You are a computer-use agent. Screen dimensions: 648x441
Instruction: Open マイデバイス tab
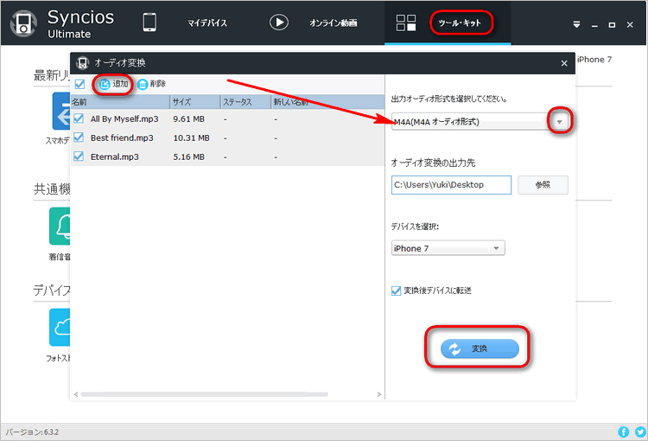point(207,23)
